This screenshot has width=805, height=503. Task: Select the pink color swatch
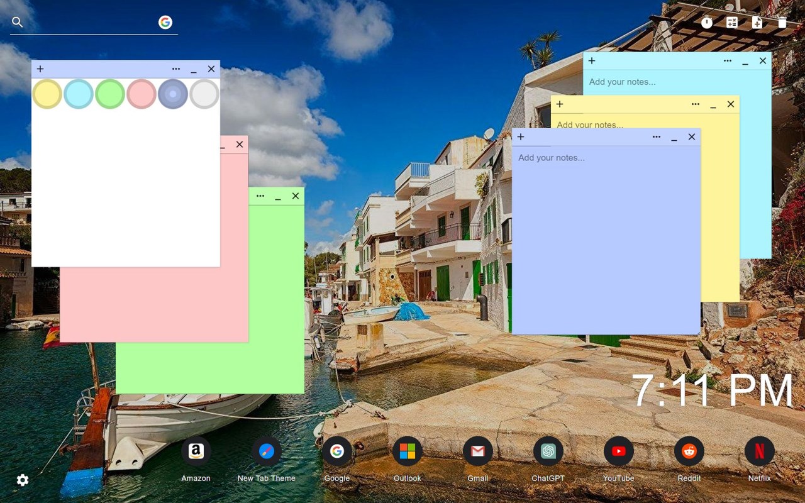(x=142, y=94)
